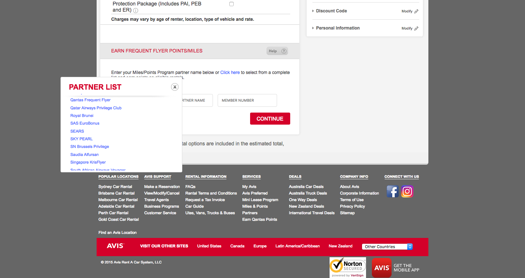Click Help button in frequent flyer header
Screen dimensions: 525x278
click(277, 51)
